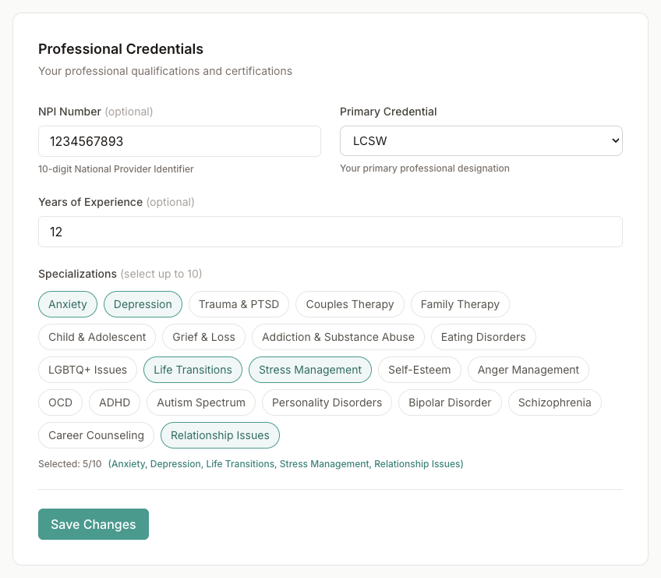Viewport: 661px width, 578px height.
Task: Toggle the Child & Adolescent specialization
Action: (97, 337)
